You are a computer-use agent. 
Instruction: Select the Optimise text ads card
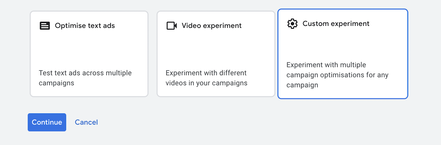[89, 54]
